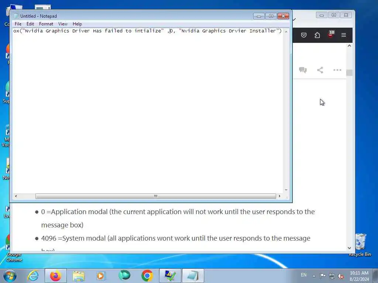The height and width of the screenshot is (283, 378).
Task: Click the share icon on the web page
Action: [320, 70]
